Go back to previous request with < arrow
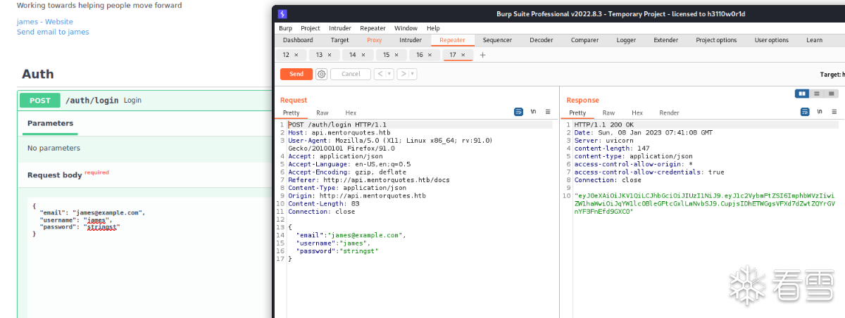This screenshot has width=845, height=318. pyautogui.click(x=381, y=74)
